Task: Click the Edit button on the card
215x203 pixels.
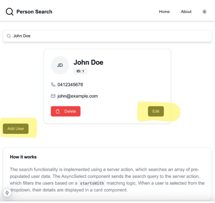Action: click(156, 111)
